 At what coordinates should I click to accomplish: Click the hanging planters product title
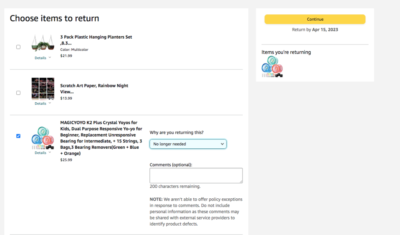coord(96,37)
